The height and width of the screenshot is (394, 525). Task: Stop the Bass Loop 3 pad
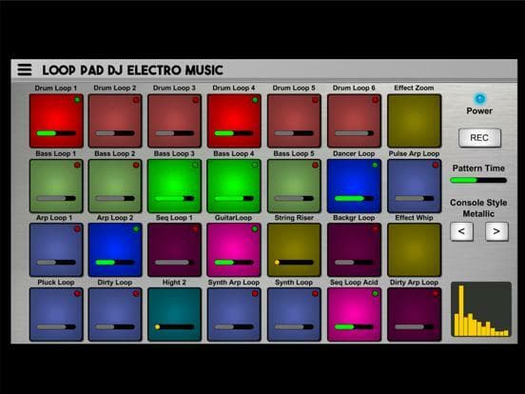click(174, 186)
